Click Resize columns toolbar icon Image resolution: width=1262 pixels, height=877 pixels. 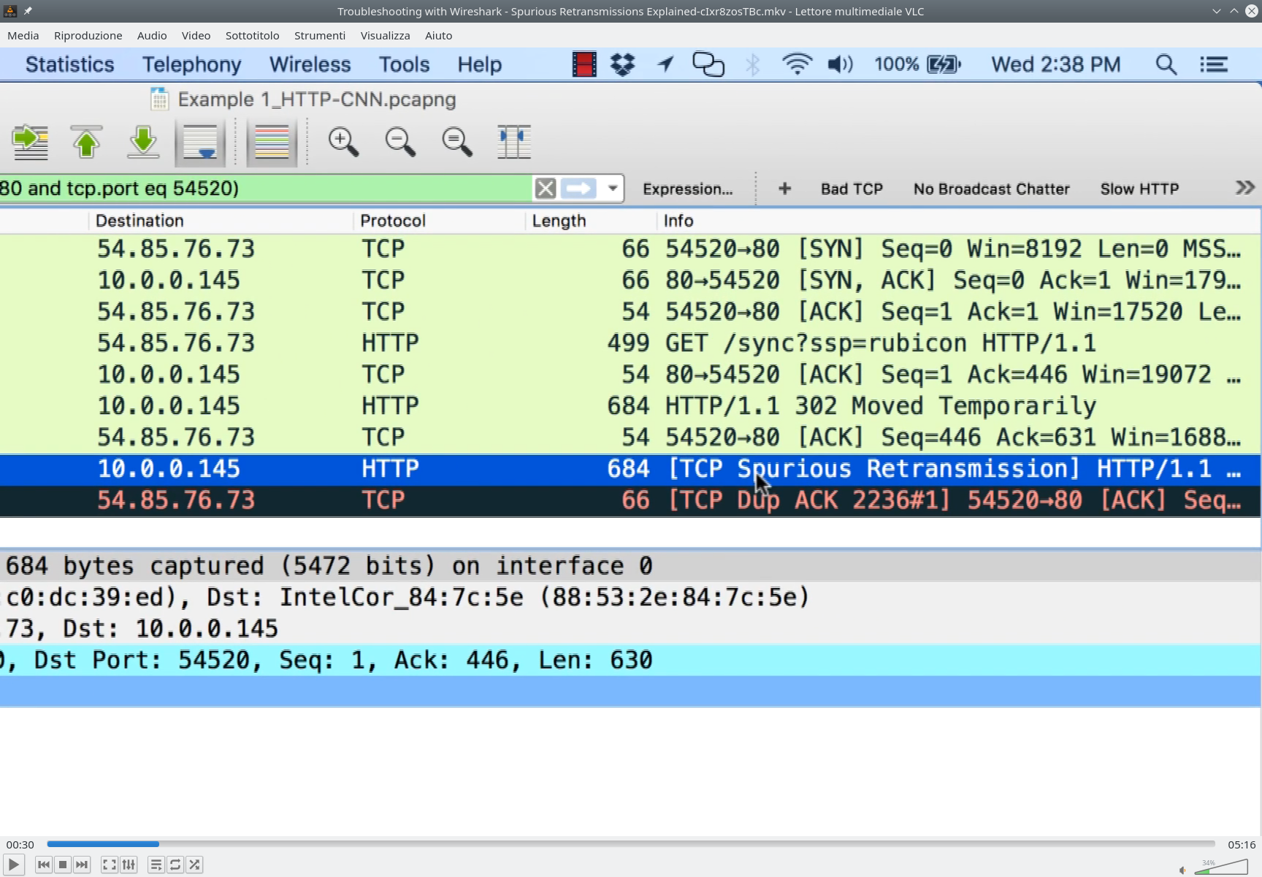pos(514,142)
